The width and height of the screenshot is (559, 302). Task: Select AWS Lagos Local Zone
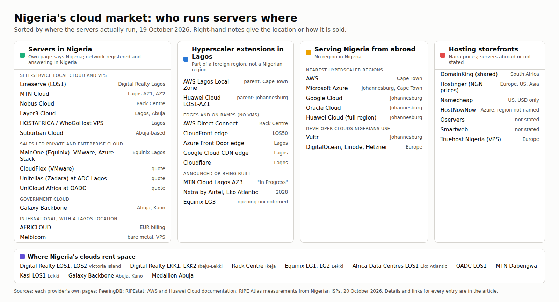[x=235, y=85]
